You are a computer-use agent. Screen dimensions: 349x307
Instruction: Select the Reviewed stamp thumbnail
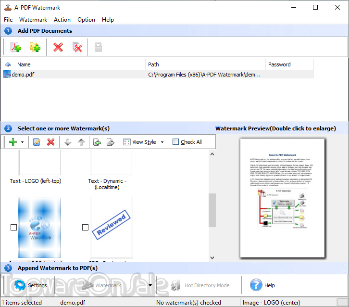112,227
